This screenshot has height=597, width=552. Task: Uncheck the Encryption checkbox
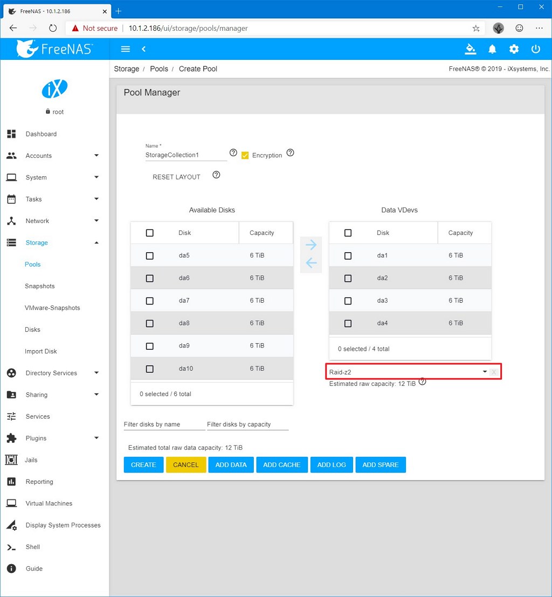[x=245, y=155]
